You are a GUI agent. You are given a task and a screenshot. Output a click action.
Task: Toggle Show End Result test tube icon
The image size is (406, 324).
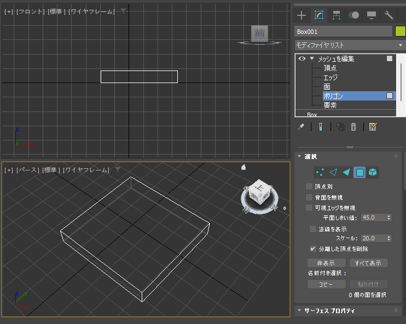321,127
